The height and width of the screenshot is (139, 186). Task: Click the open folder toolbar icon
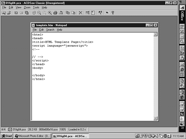pyautogui.click(x=9, y=13)
